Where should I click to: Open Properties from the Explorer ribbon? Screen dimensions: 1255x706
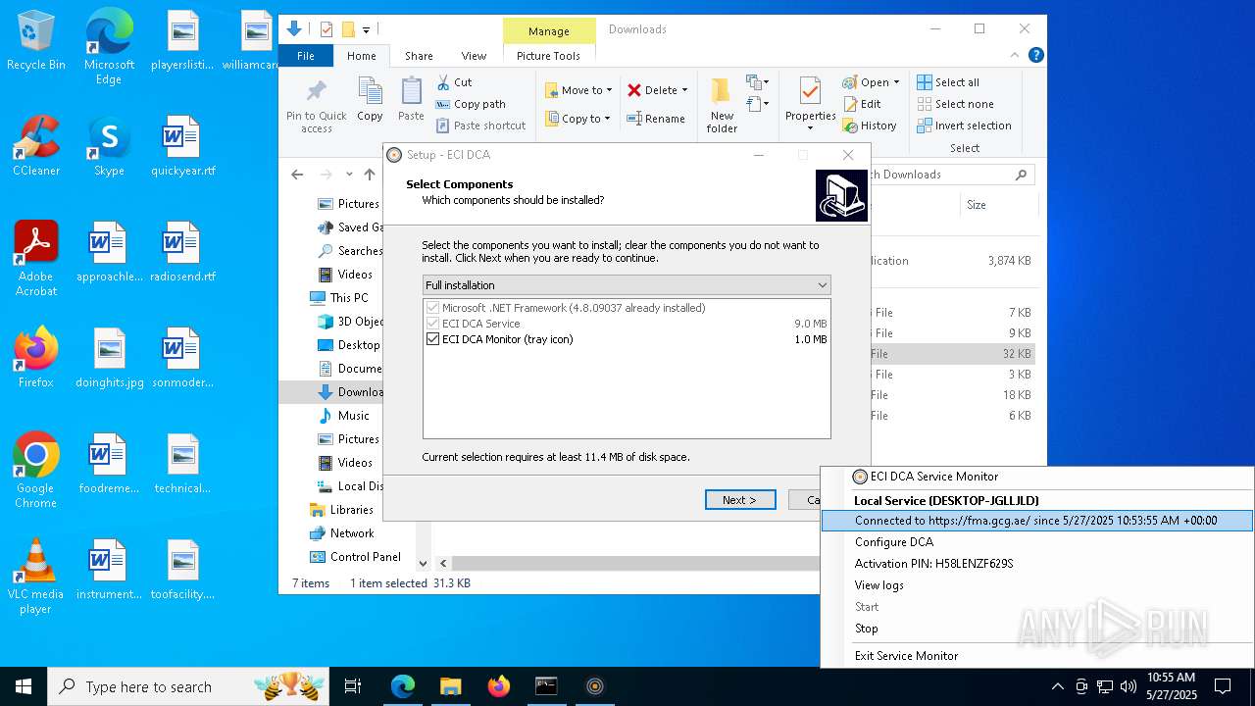point(810,105)
